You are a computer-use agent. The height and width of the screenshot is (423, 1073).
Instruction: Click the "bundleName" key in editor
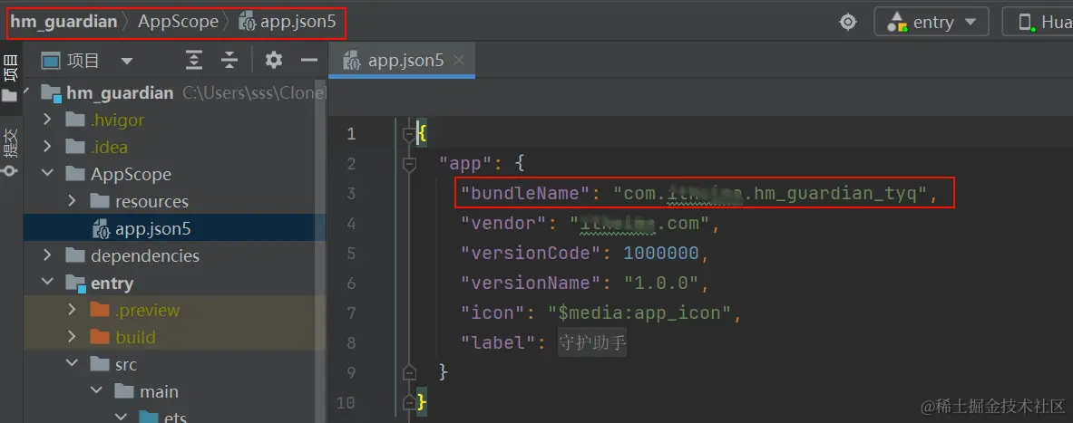525,194
